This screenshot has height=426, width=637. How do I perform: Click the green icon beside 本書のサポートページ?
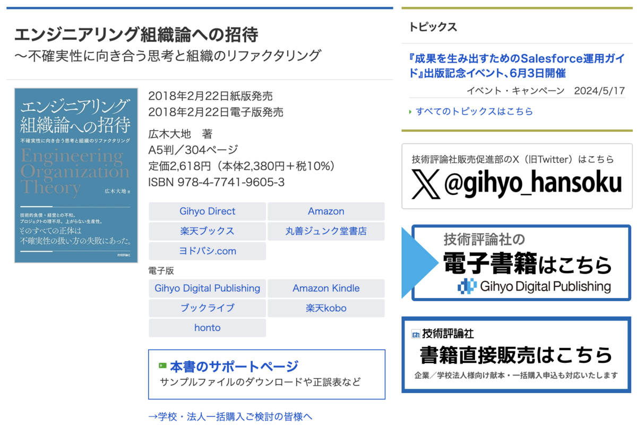pyautogui.click(x=163, y=367)
